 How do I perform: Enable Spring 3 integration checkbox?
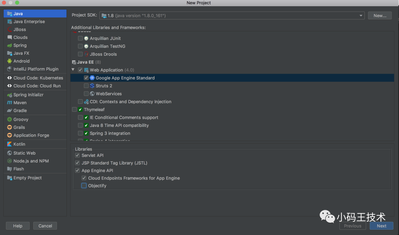80,133
